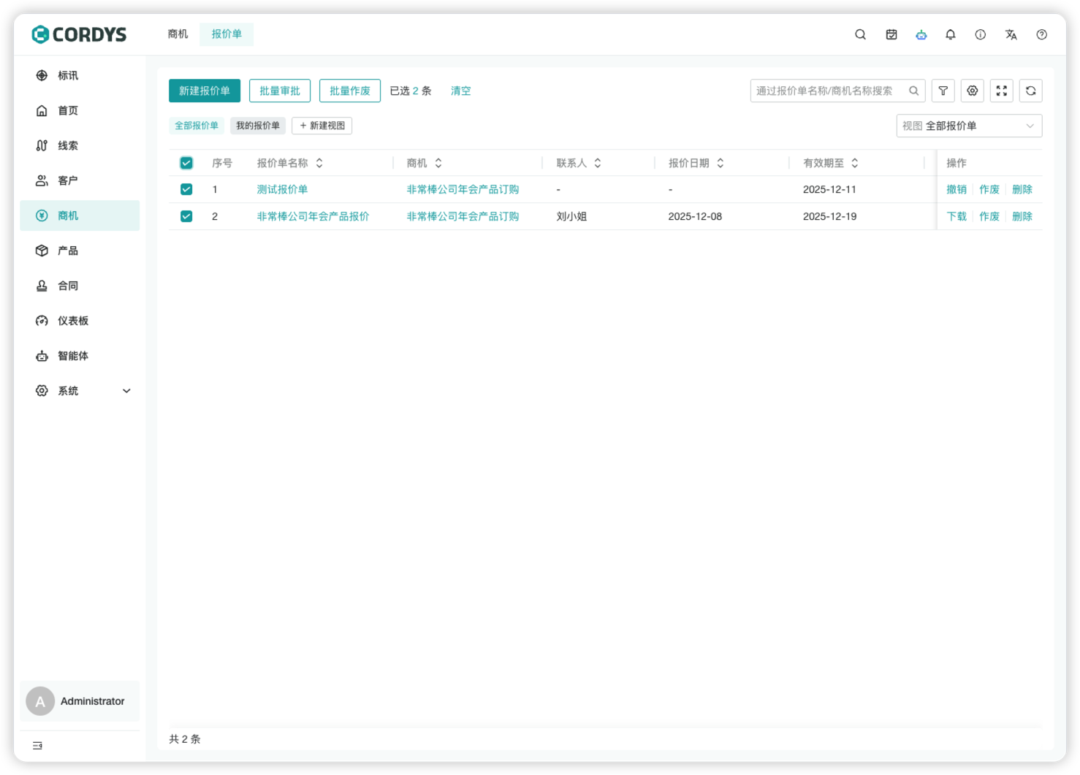1080x775 pixels.
Task: Refresh the quotation list
Action: tap(1030, 91)
